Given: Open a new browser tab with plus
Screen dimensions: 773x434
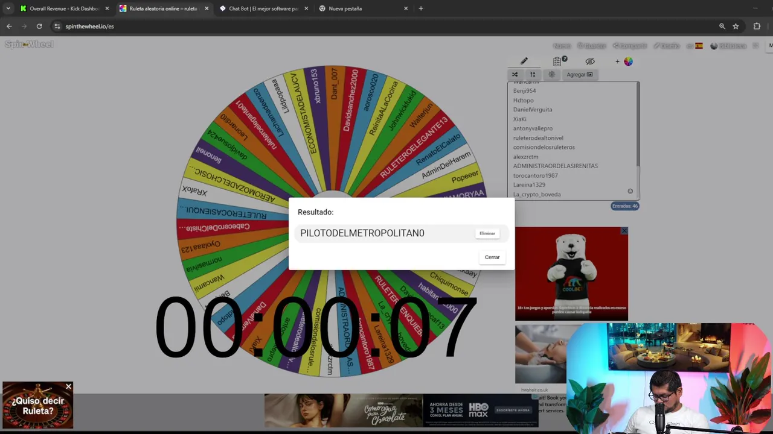Looking at the screenshot, I should 421,8.
